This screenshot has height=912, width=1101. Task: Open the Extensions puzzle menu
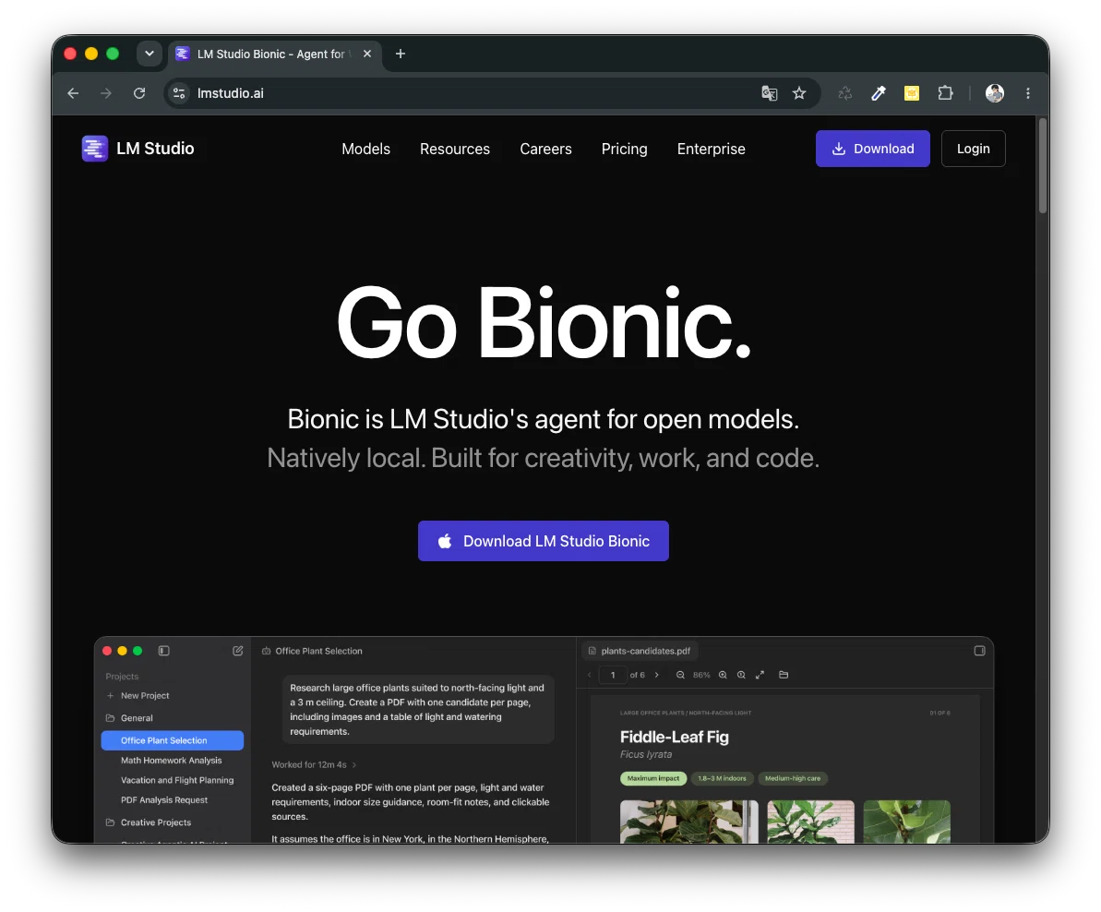945,93
